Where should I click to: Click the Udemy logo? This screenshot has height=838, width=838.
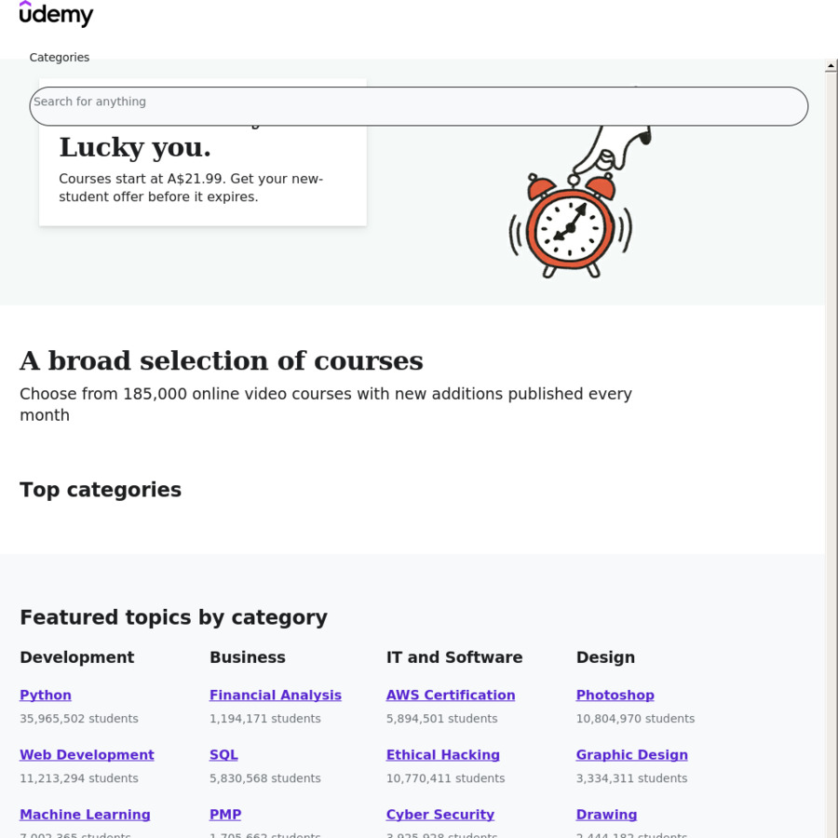coord(56,14)
